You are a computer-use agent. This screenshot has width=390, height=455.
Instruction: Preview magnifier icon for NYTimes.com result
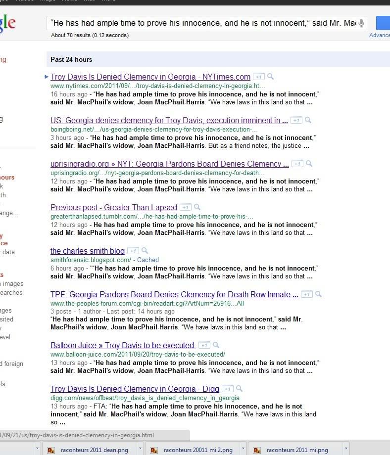270,76
